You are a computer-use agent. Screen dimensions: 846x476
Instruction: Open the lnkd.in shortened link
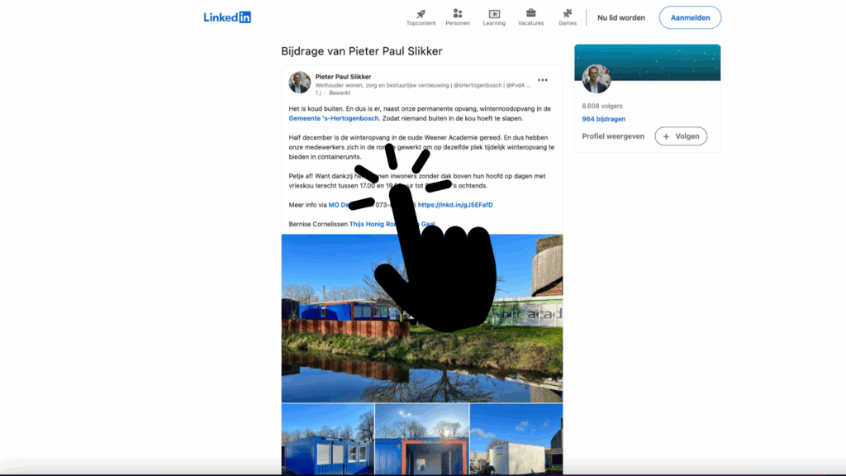pyautogui.click(x=455, y=204)
